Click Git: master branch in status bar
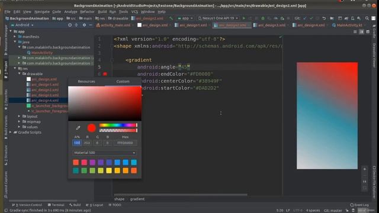 333,211
